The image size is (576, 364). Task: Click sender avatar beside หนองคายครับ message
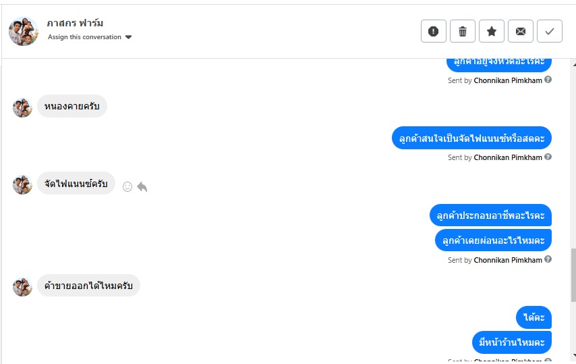point(22,108)
